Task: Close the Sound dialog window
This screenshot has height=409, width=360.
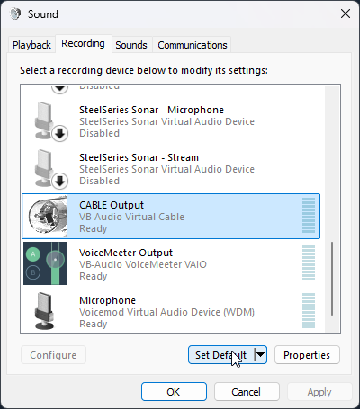Action: [346, 13]
